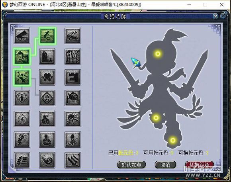
Task: Click the game logo icon in title bar
Action: [5, 4]
